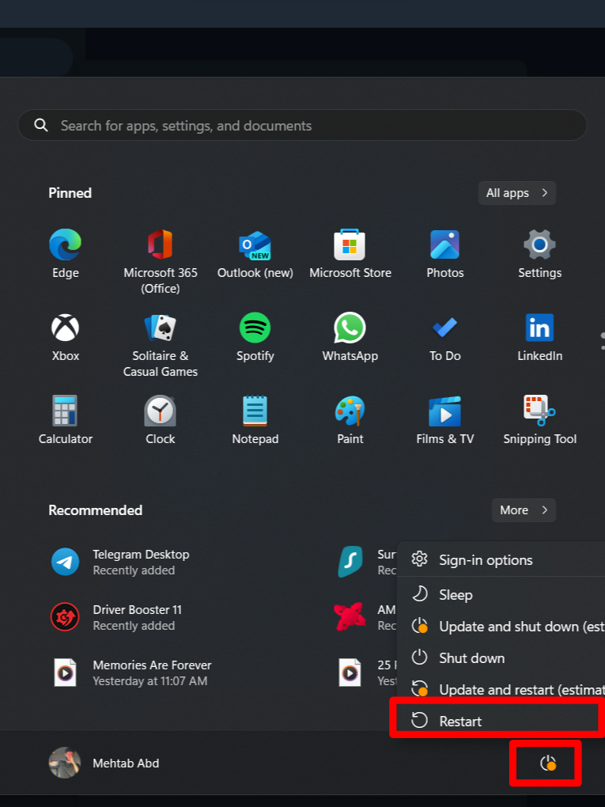Open the Microsoft Store app
605x807 pixels.
350,254
